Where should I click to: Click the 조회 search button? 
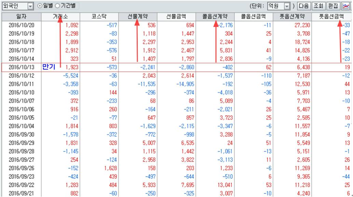(x=318, y=6)
